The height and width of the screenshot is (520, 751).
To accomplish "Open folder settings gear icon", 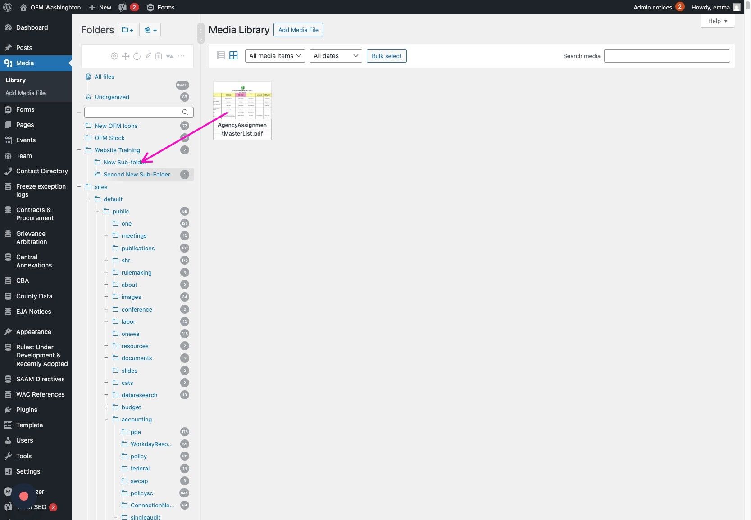I will 114,56.
